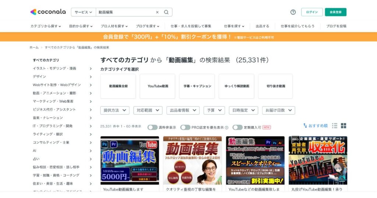Switch to list view layout icon
Viewport: 377px width, 198px height.
(x=334, y=125)
